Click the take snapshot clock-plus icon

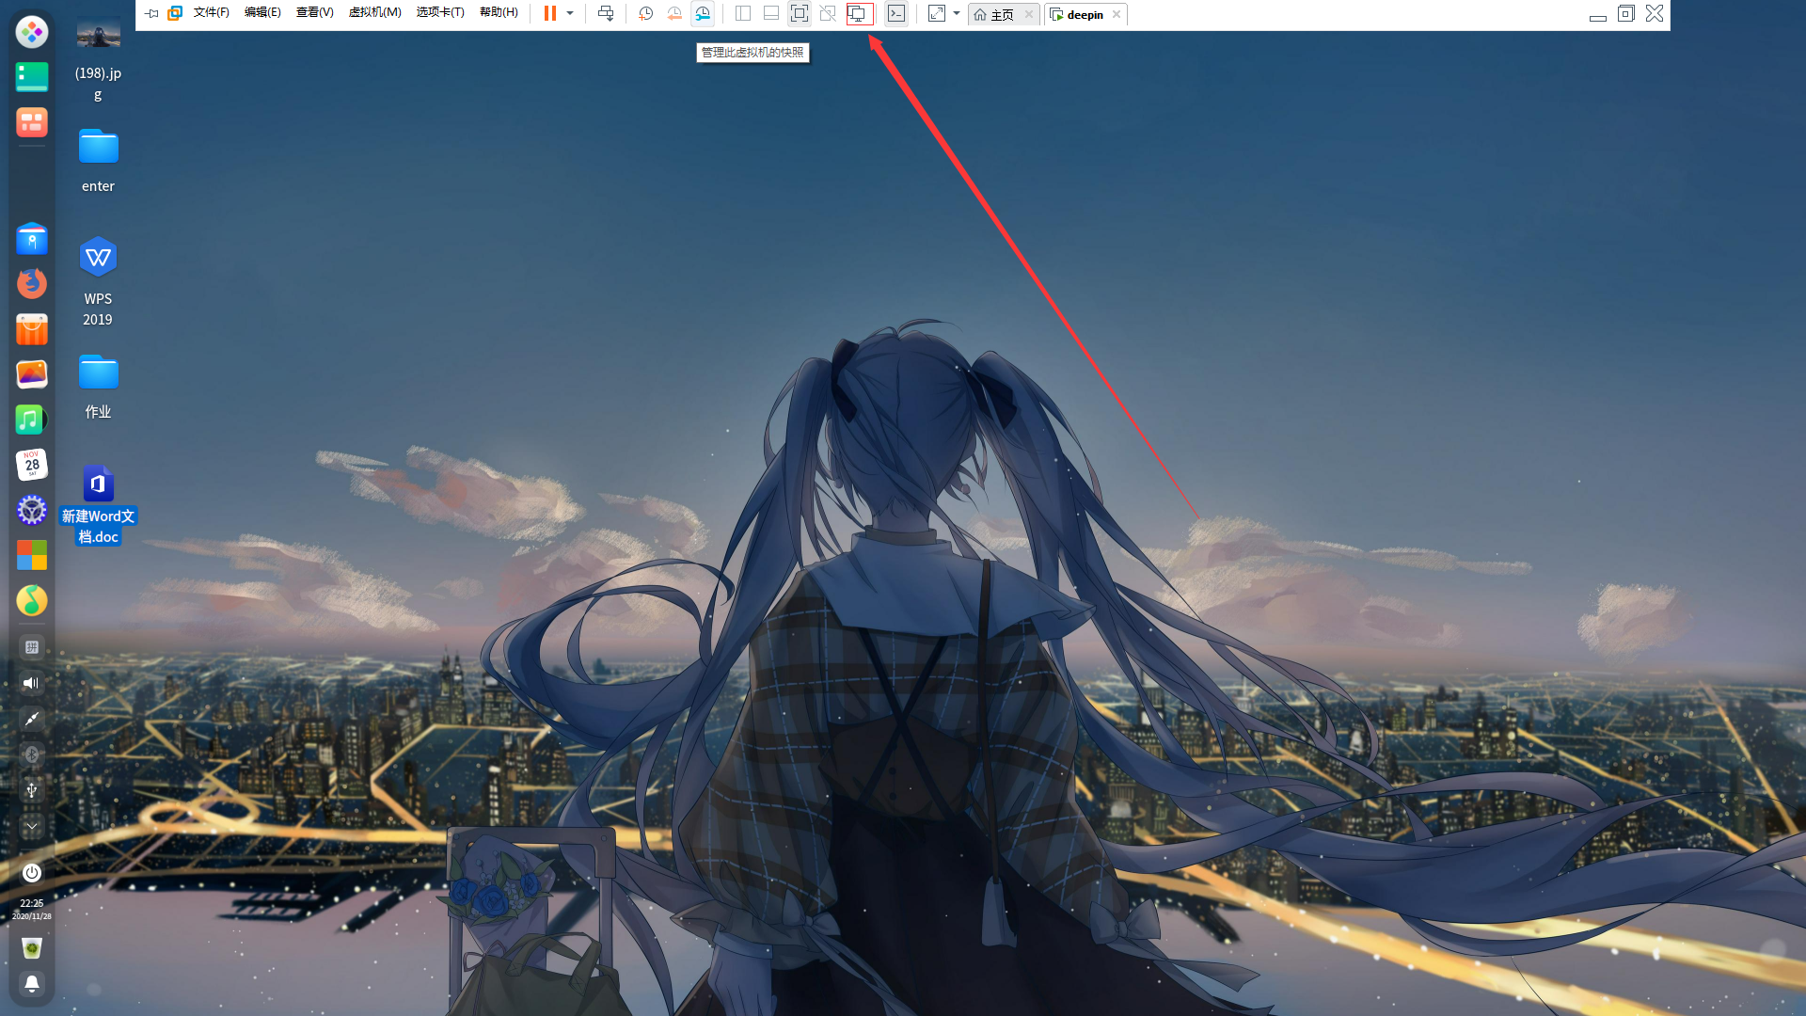click(645, 13)
